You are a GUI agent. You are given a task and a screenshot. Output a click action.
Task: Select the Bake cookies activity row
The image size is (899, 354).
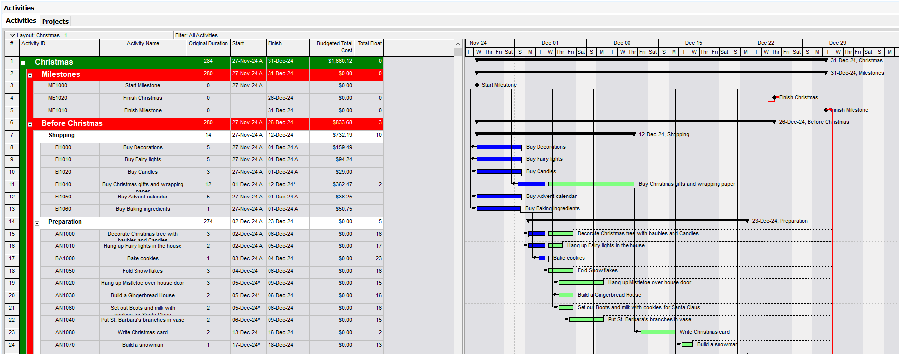tap(142, 259)
